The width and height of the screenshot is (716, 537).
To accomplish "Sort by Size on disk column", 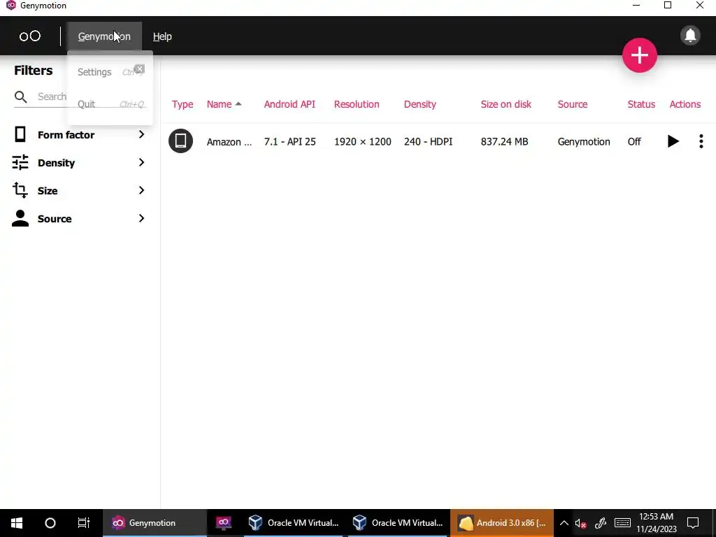I will point(506,104).
